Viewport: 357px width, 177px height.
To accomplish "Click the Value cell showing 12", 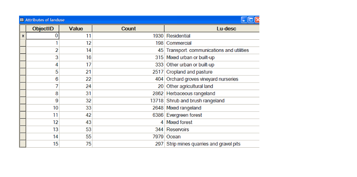I will pyautogui.click(x=76, y=43).
